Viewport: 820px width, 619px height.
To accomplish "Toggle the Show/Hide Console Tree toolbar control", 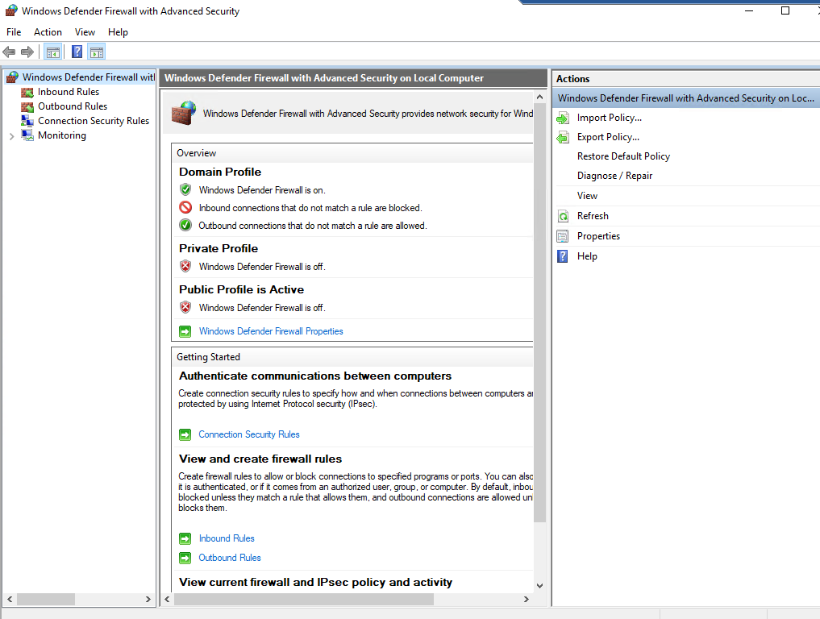I will (x=52, y=51).
